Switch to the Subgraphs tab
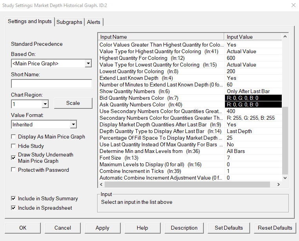Image resolution: width=299 pixels, height=241 pixels. pos(69,22)
